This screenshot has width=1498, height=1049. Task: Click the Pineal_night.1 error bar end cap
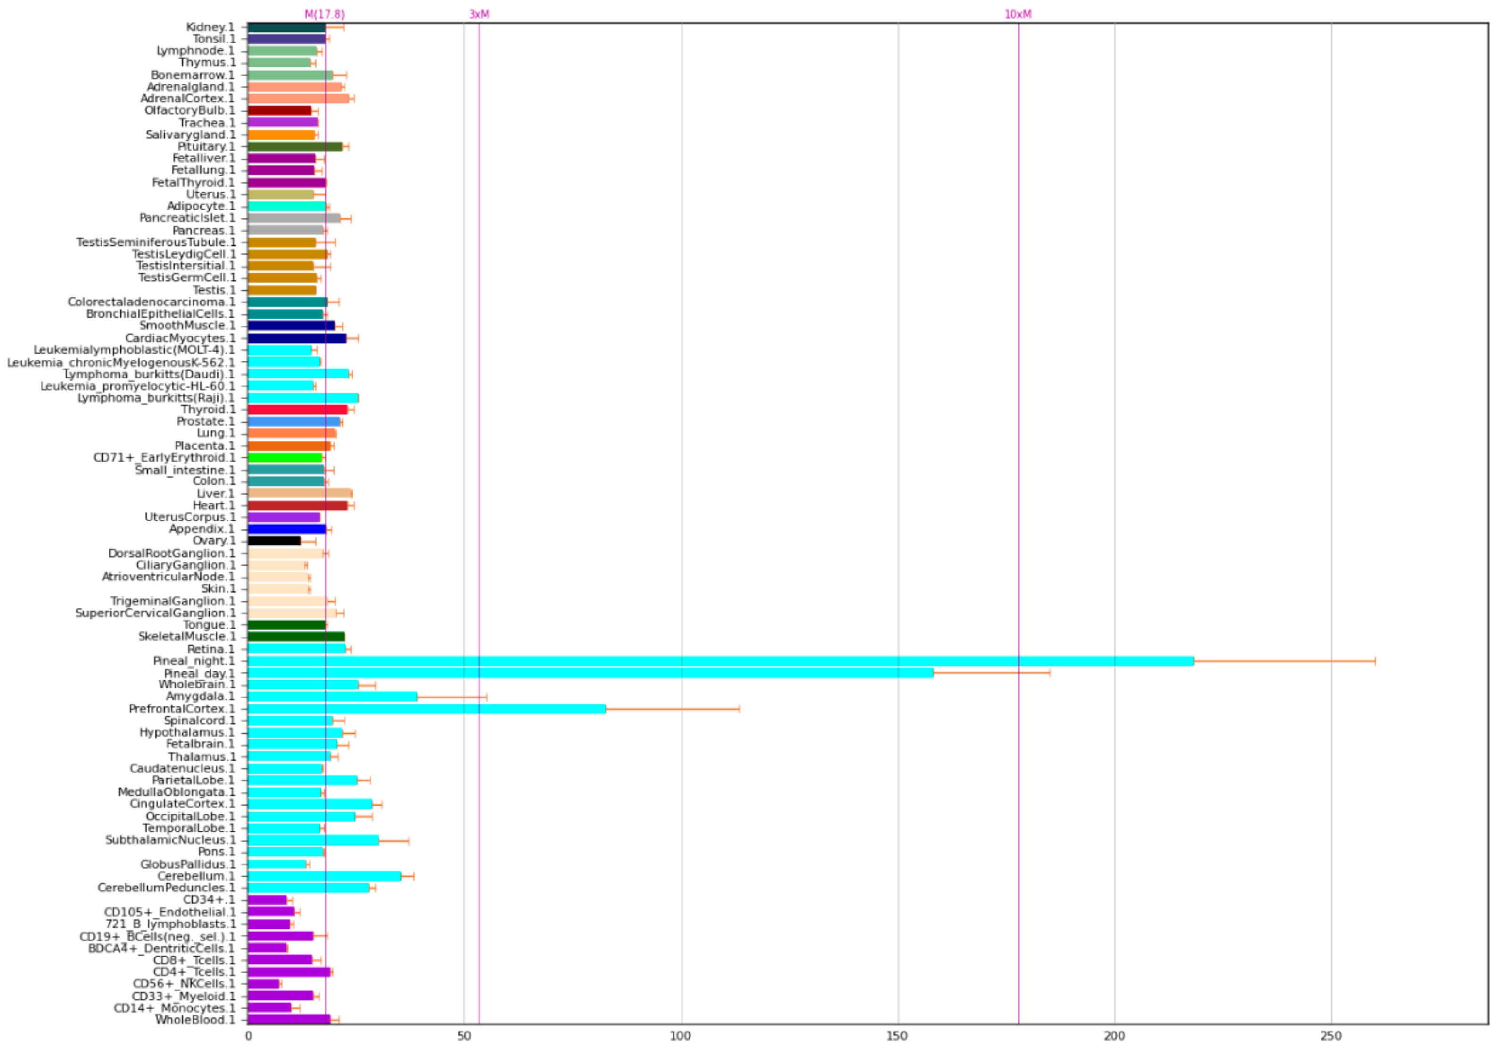1375,661
